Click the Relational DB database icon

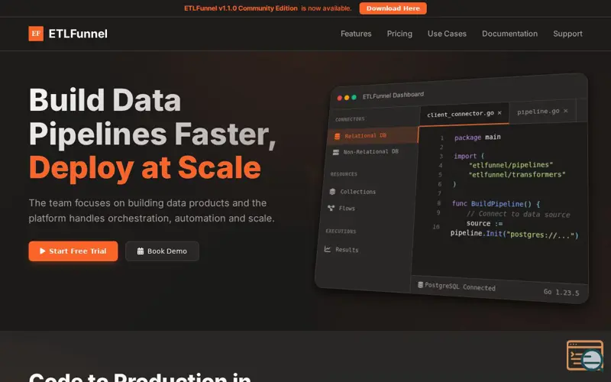pyautogui.click(x=337, y=136)
